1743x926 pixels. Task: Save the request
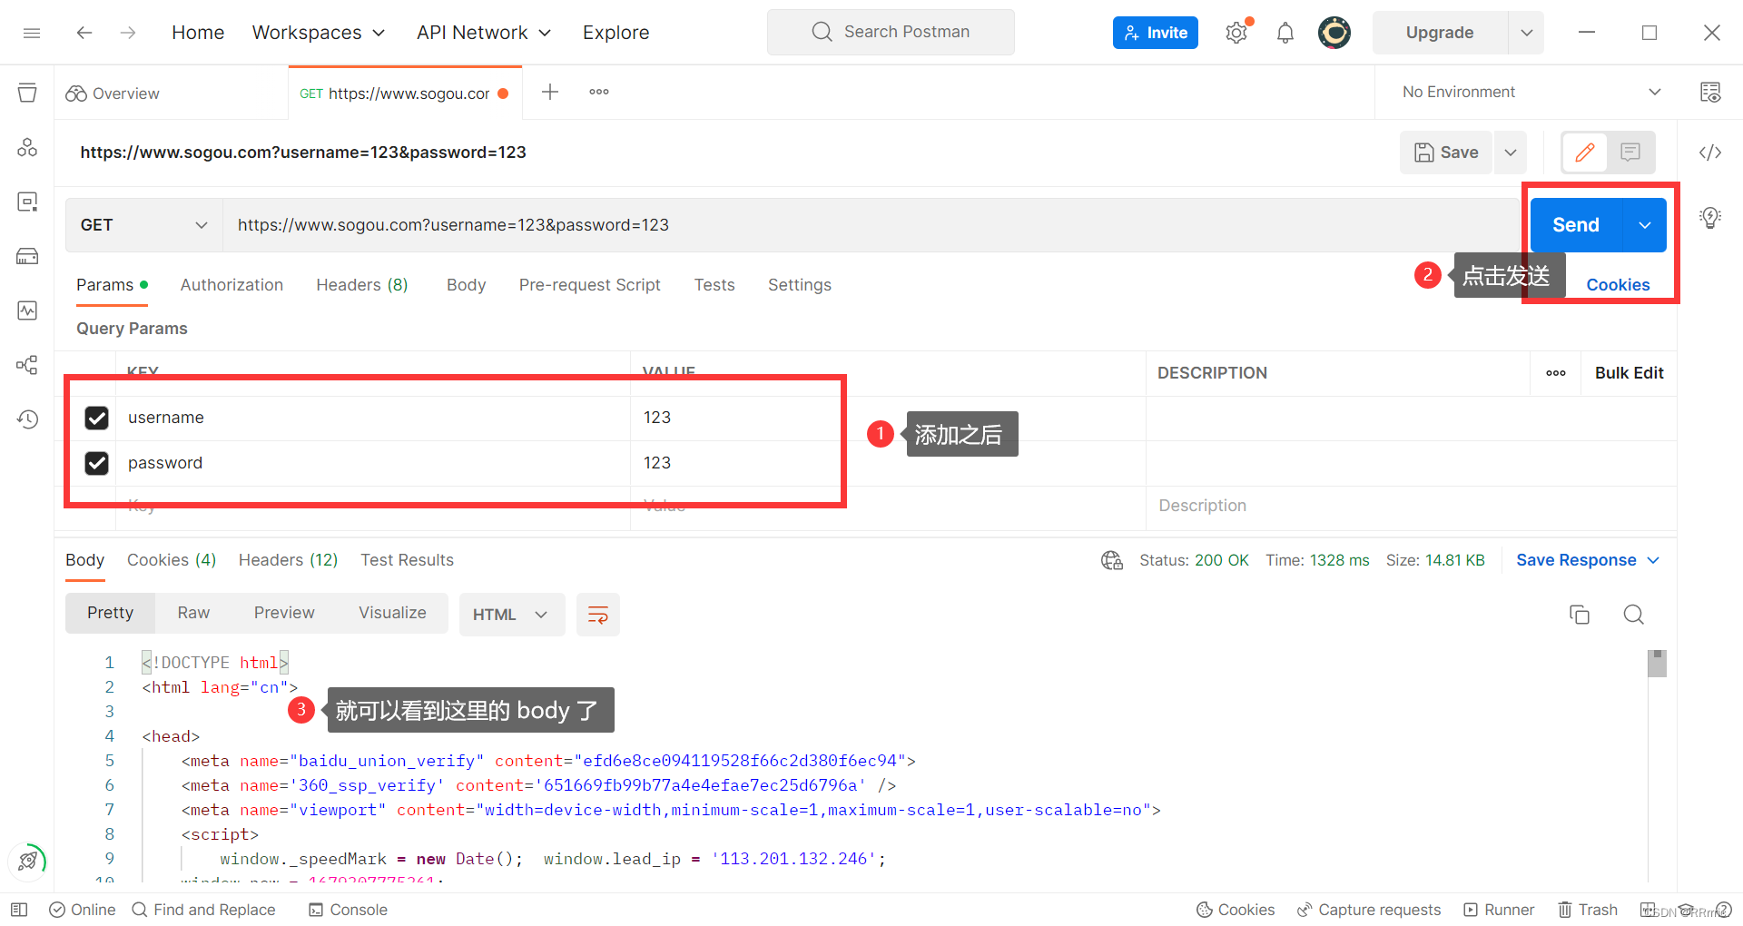[1447, 153]
